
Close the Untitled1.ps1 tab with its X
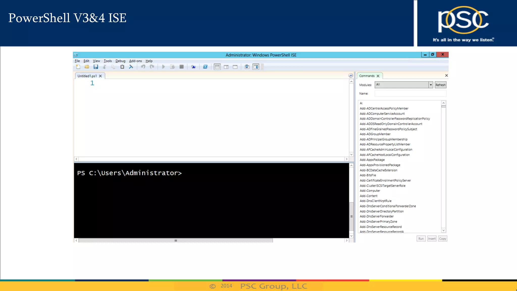(100, 76)
